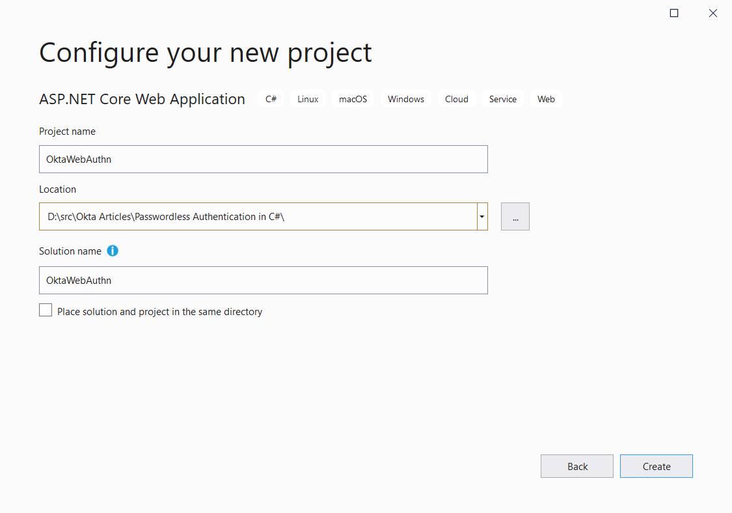Image resolution: width=732 pixels, height=513 pixels.
Task: Click the 'Project name' field label
Action: click(x=67, y=132)
